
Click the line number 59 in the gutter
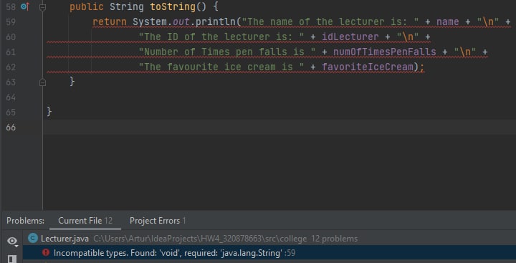[11, 21]
